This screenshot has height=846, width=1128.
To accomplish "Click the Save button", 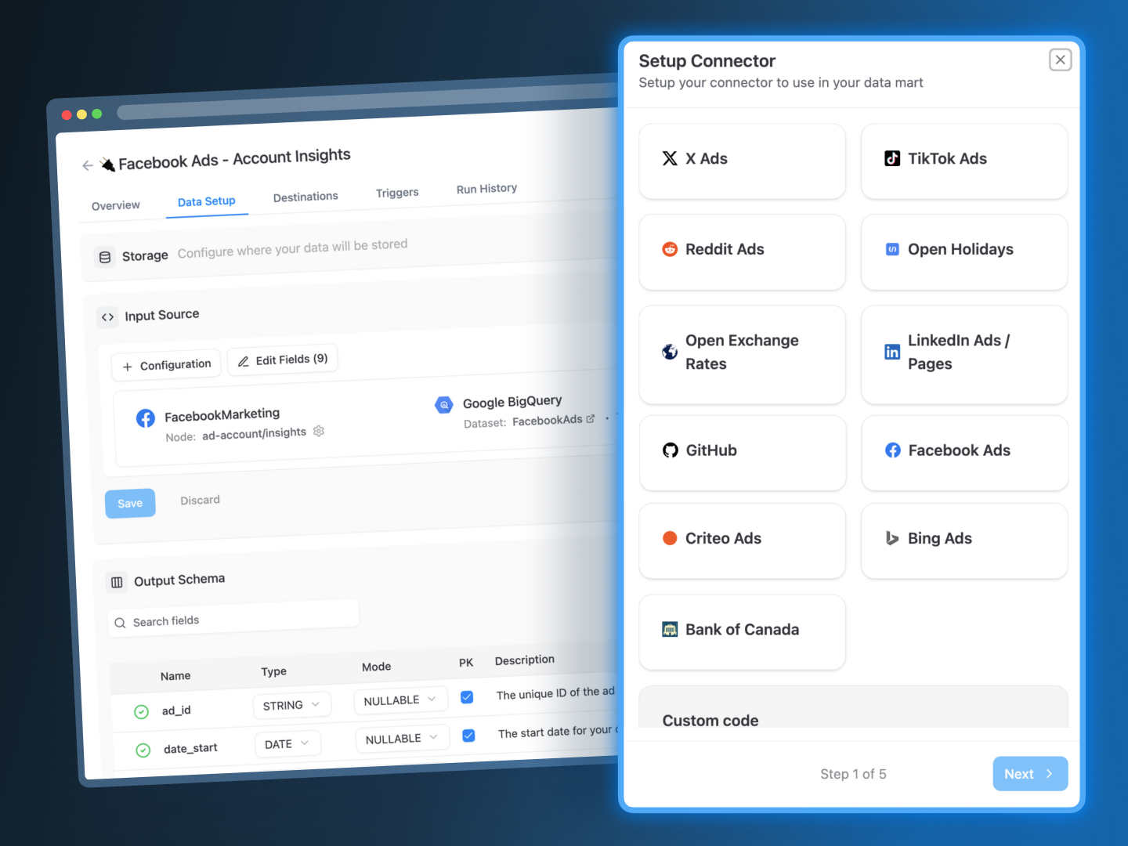I will 130,504.
